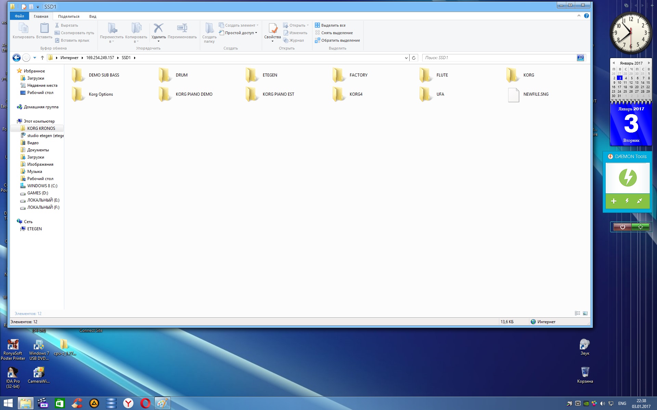
Task: Open the Opera browser from the taskbar
Action: [x=145, y=404]
